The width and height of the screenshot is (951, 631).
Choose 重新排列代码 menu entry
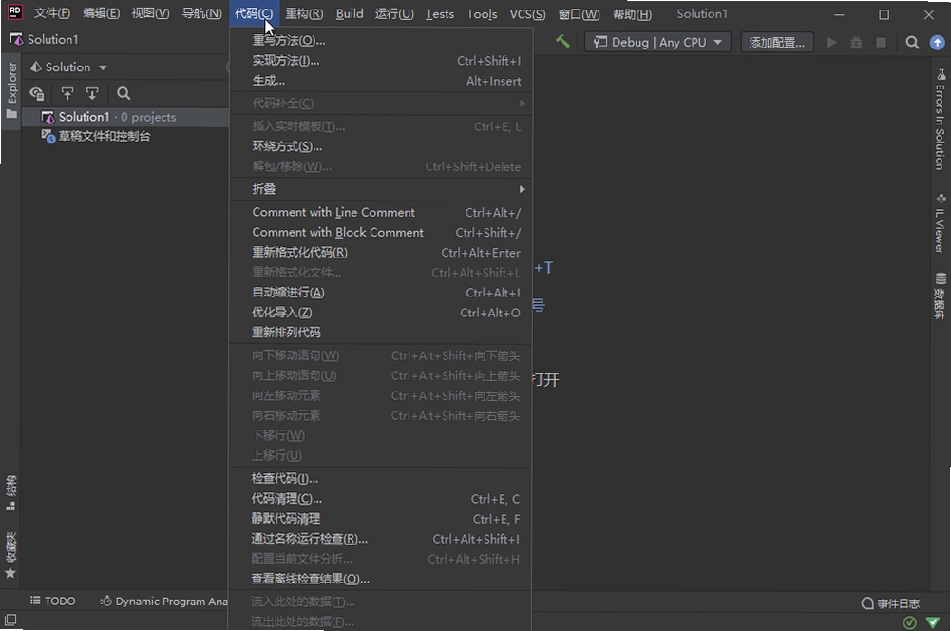(381, 333)
